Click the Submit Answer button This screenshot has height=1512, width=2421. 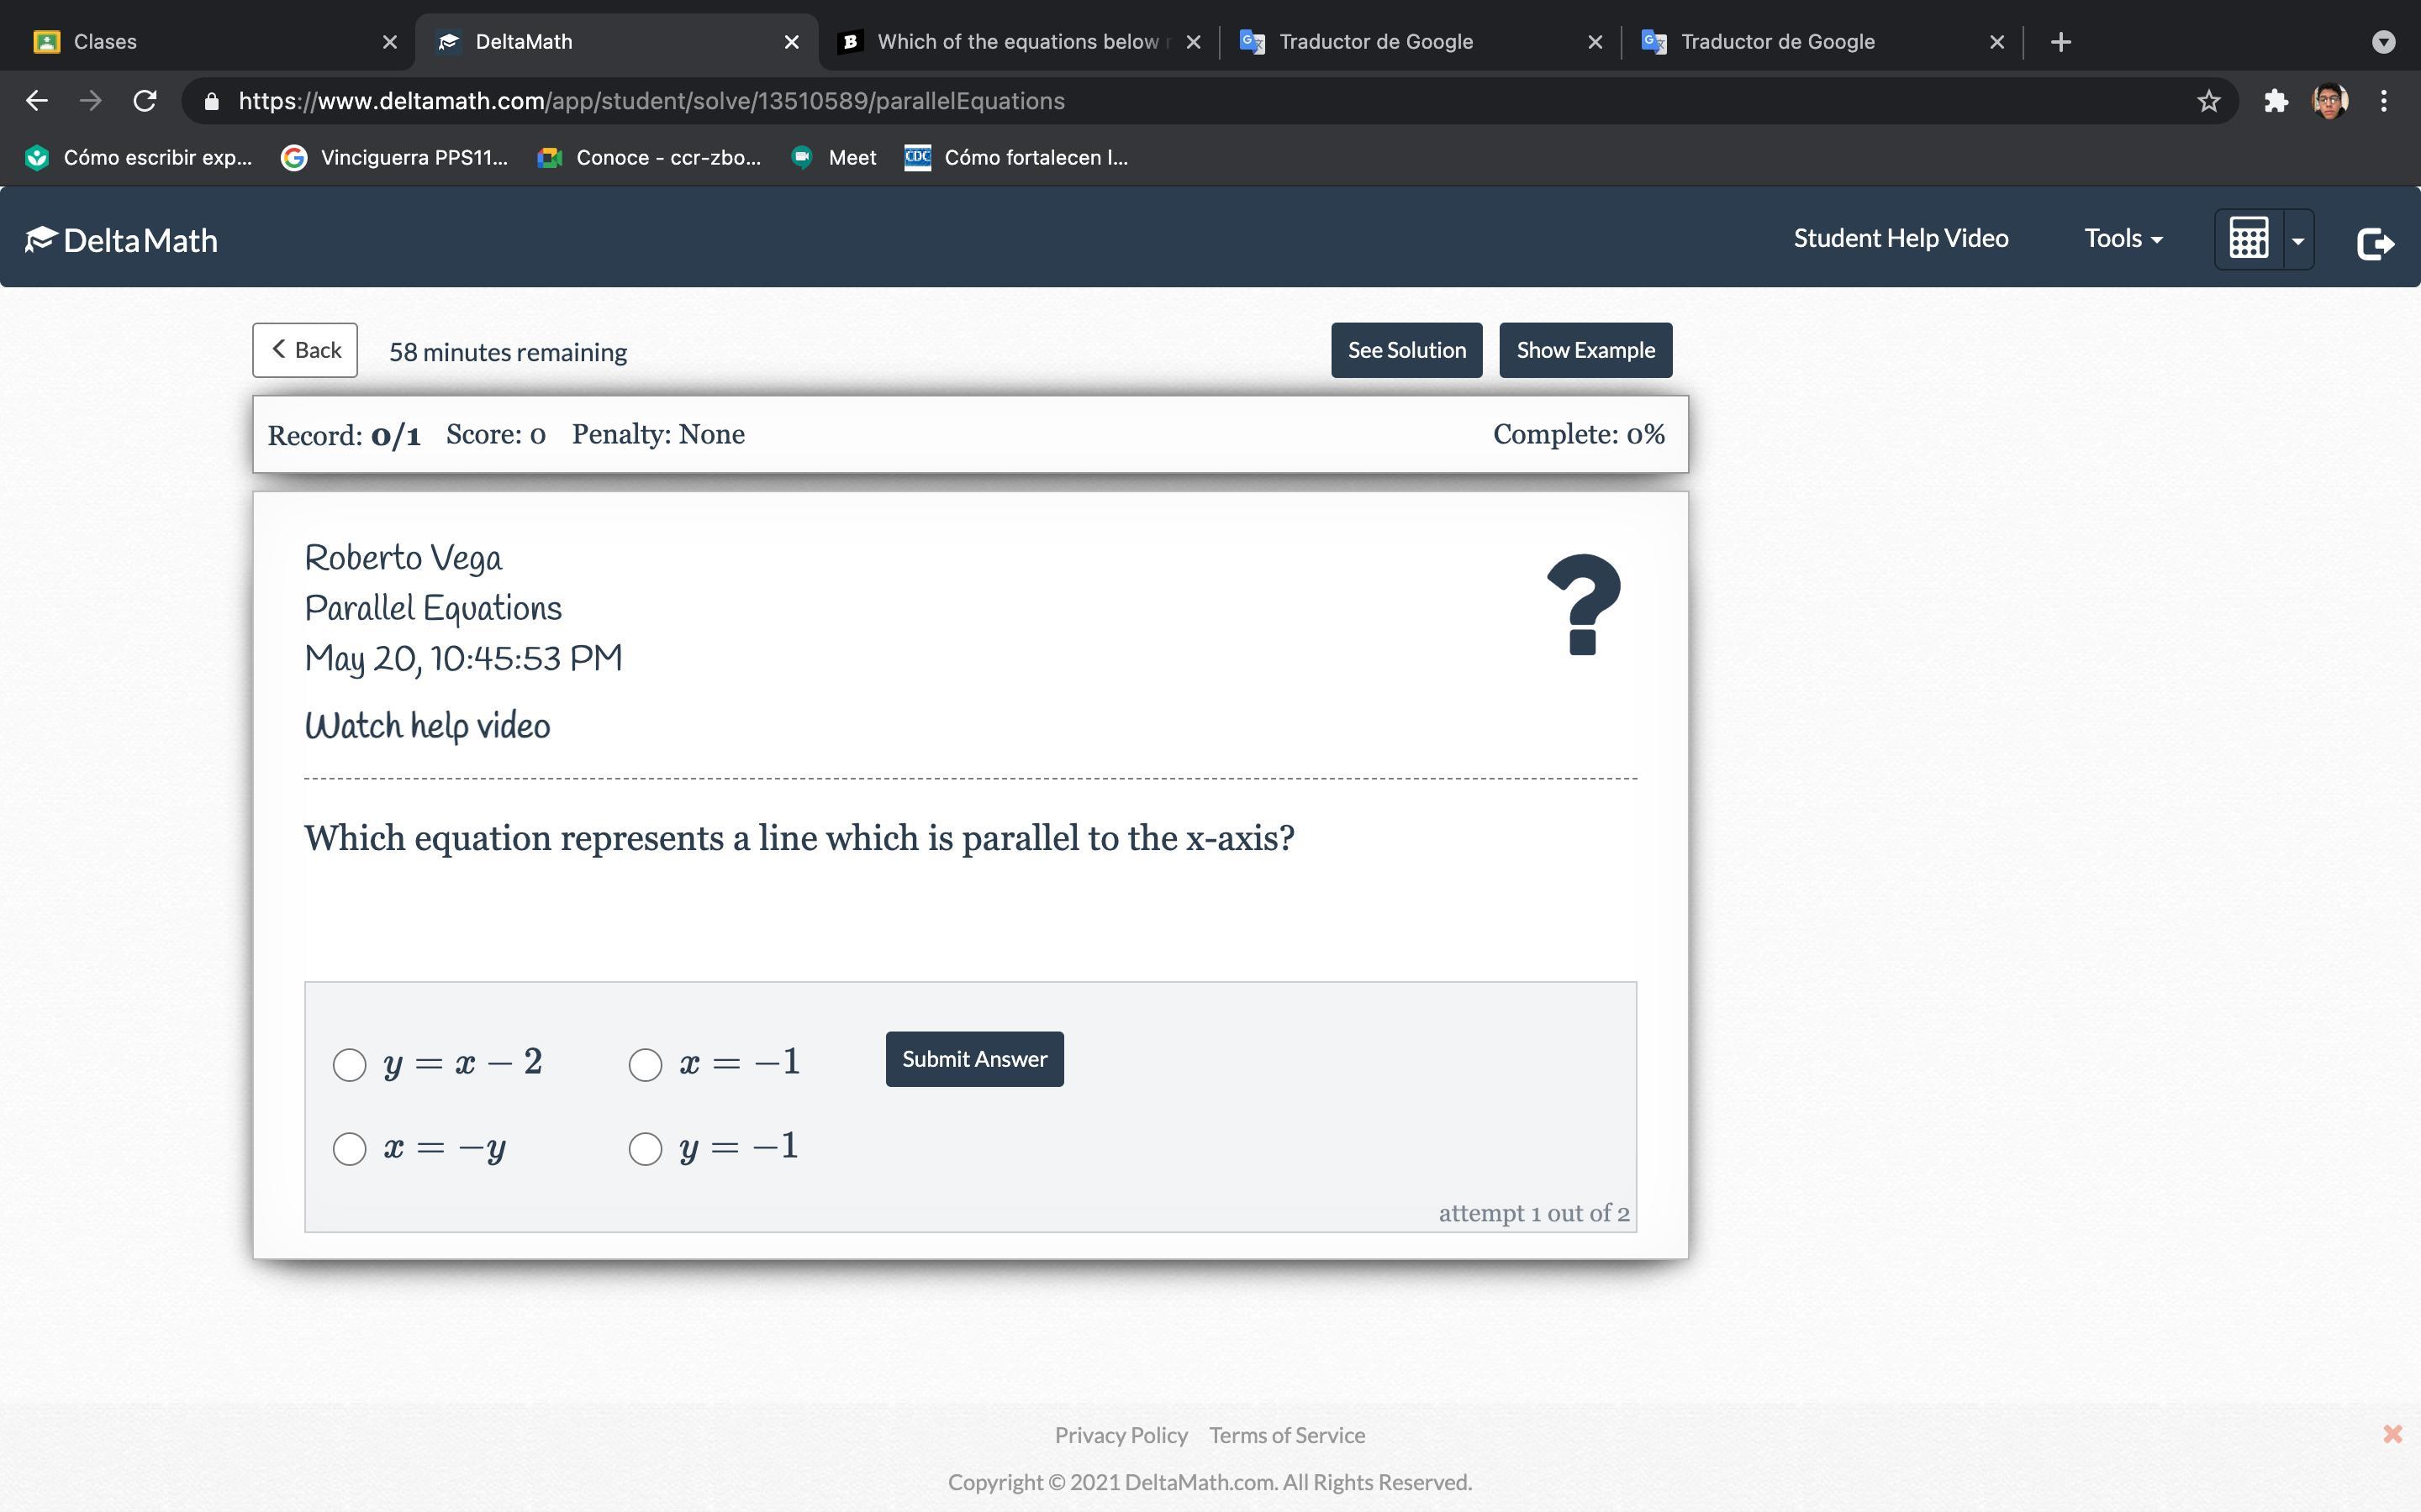coord(973,1059)
